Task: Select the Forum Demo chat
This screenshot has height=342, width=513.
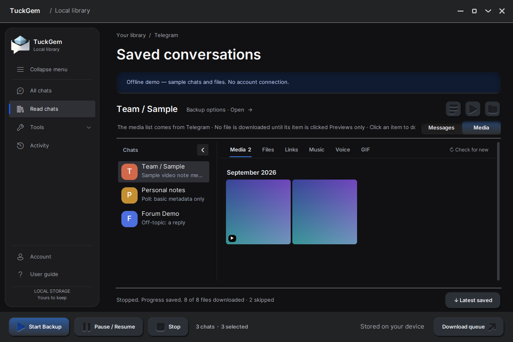Action: point(164,219)
